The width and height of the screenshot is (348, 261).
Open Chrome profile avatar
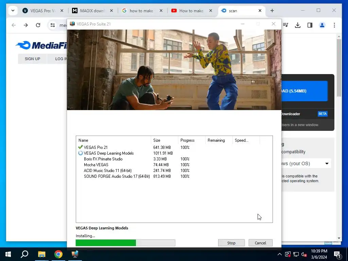(322, 25)
